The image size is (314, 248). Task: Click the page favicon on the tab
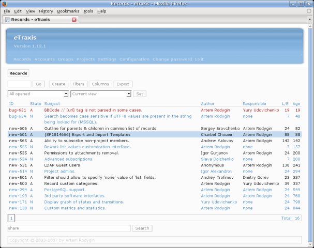click(x=7, y=20)
